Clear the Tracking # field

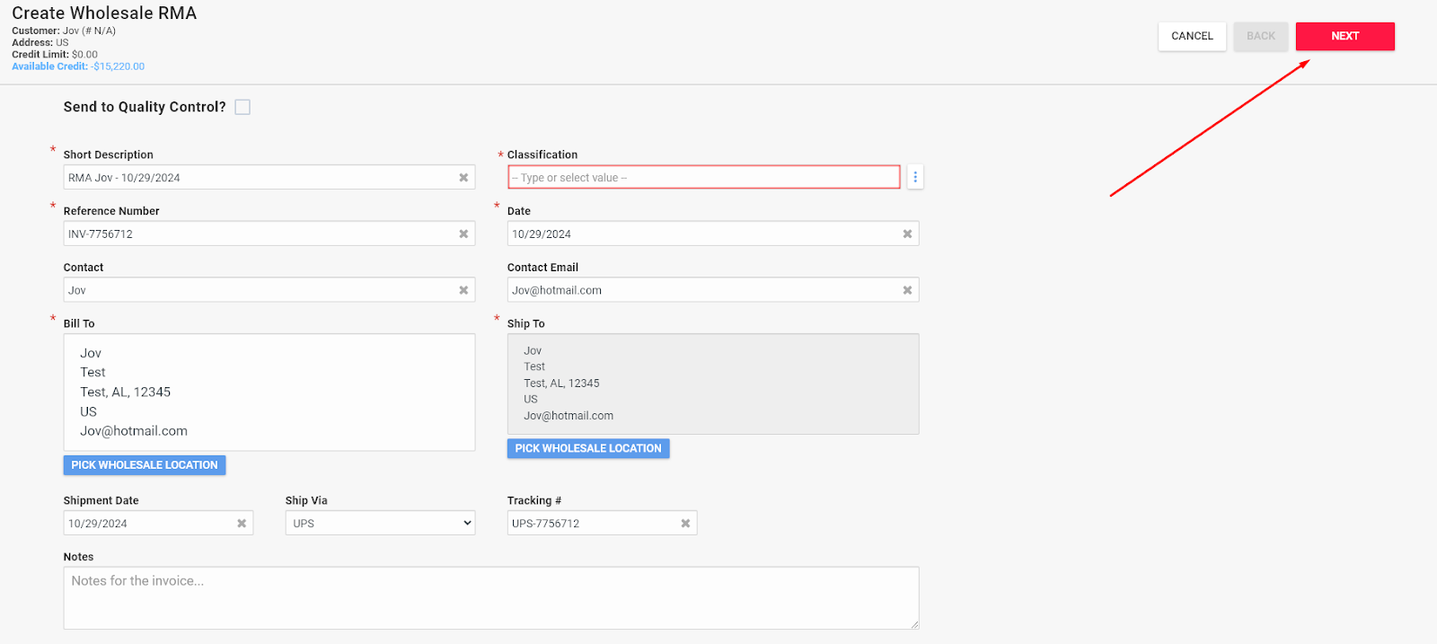click(685, 524)
